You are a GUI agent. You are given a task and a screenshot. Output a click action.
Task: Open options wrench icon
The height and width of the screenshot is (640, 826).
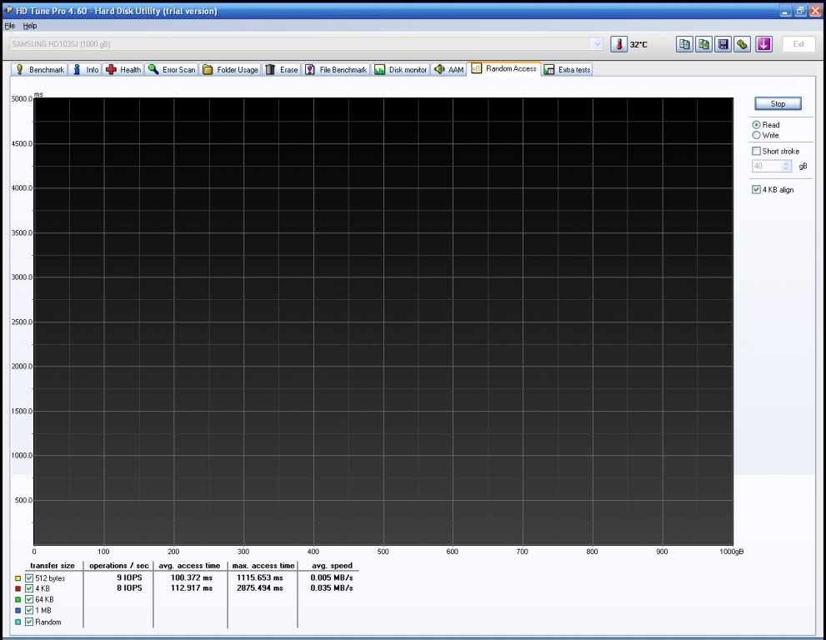tap(743, 44)
